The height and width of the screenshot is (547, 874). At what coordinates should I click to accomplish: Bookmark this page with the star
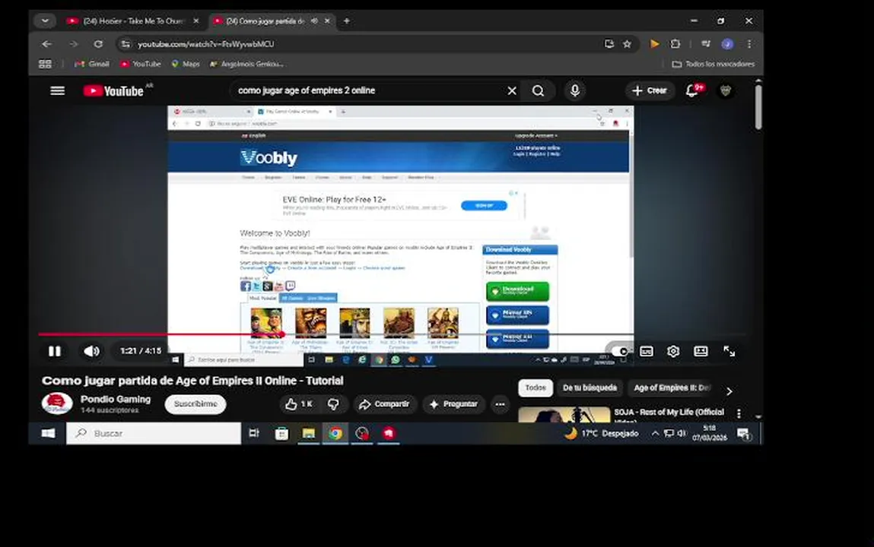(627, 44)
